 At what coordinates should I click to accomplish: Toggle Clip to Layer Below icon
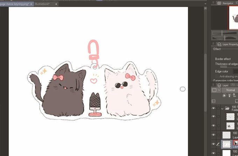click(224, 95)
